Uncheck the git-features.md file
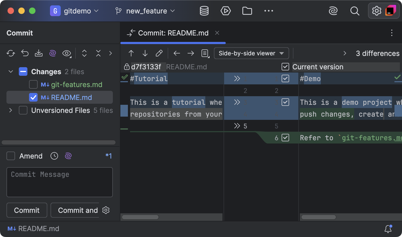 [33, 84]
